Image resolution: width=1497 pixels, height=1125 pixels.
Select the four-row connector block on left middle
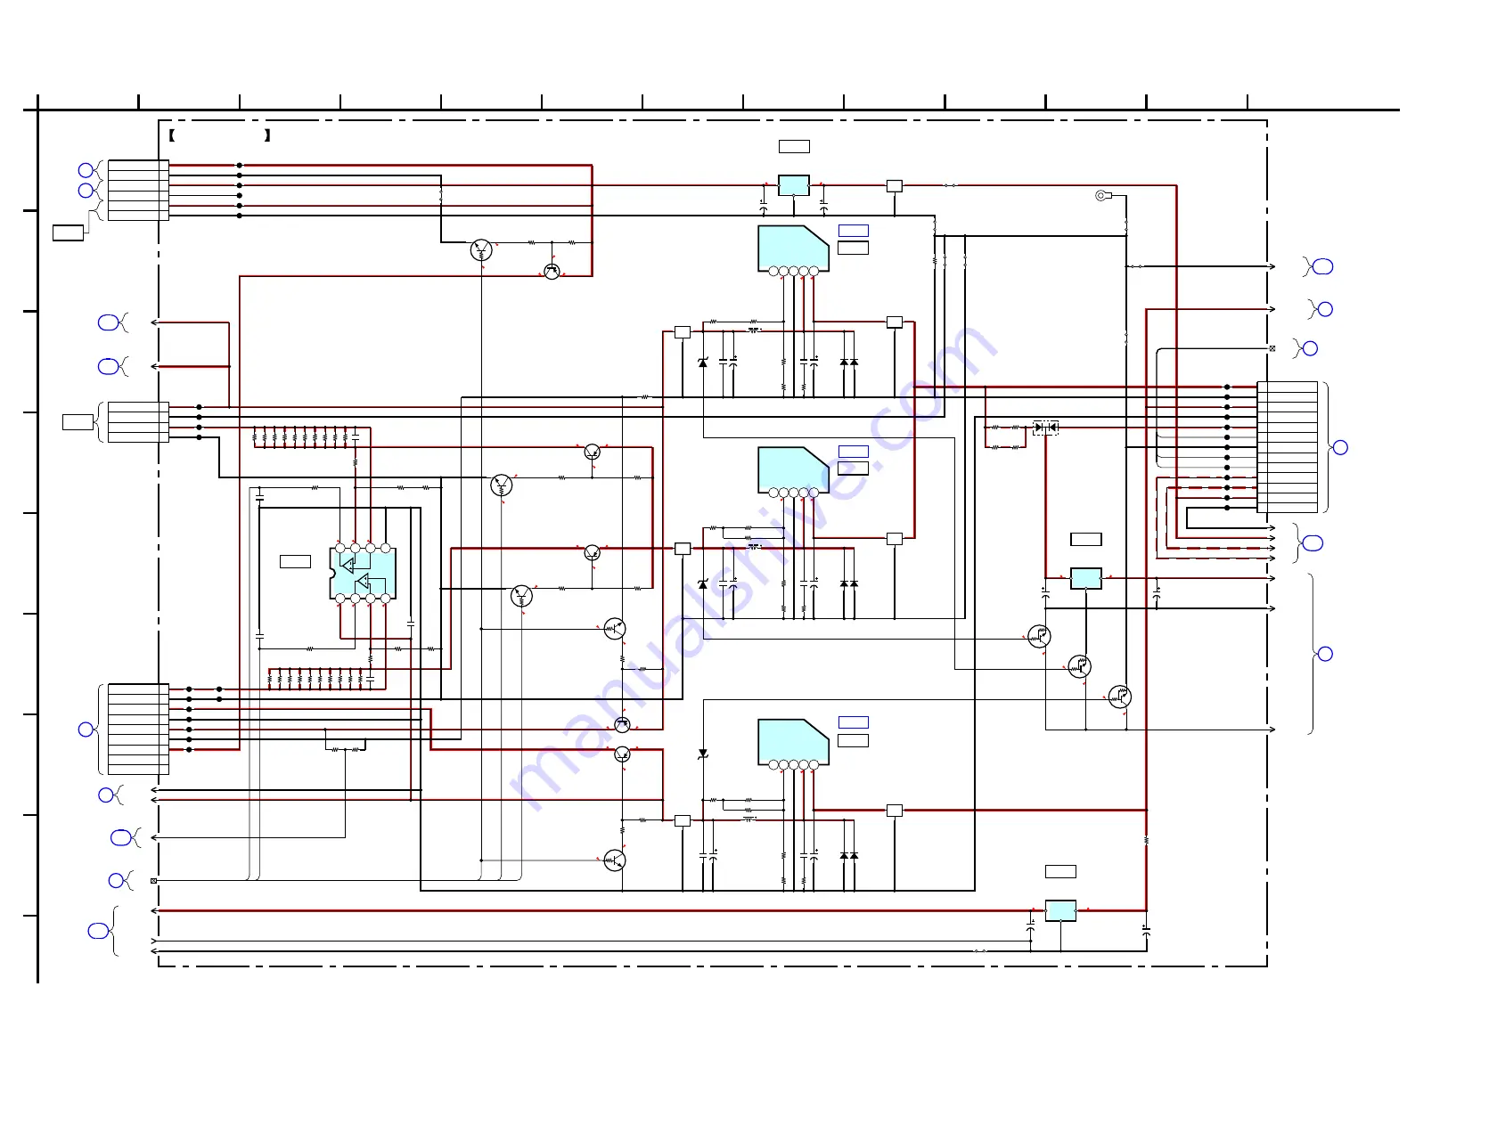pyautogui.click(x=138, y=422)
